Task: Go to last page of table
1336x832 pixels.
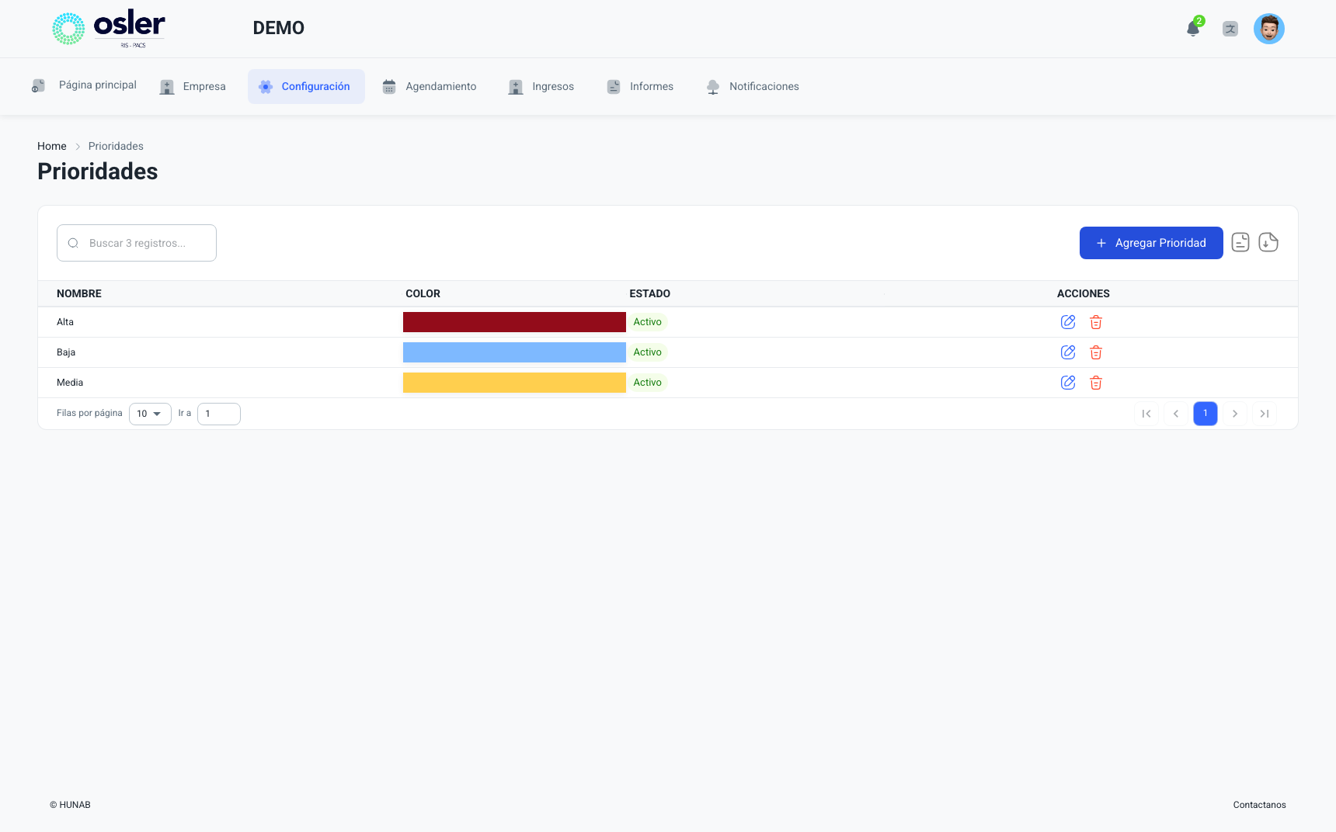Action: coord(1265,414)
